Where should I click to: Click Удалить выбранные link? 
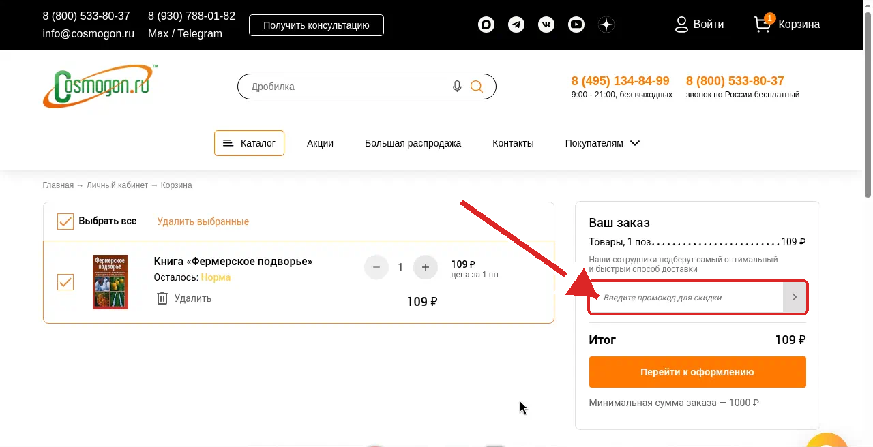(203, 221)
